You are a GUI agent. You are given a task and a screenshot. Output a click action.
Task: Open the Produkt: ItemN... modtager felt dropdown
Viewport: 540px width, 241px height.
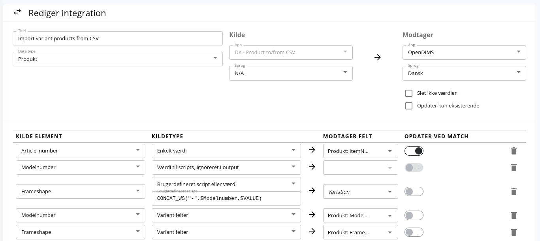pyautogui.click(x=360, y=151)
